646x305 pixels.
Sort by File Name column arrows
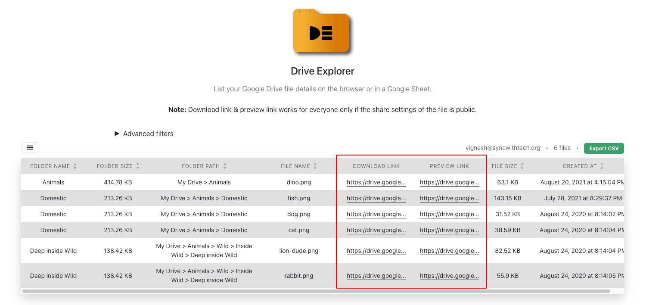tap(315, 166)
